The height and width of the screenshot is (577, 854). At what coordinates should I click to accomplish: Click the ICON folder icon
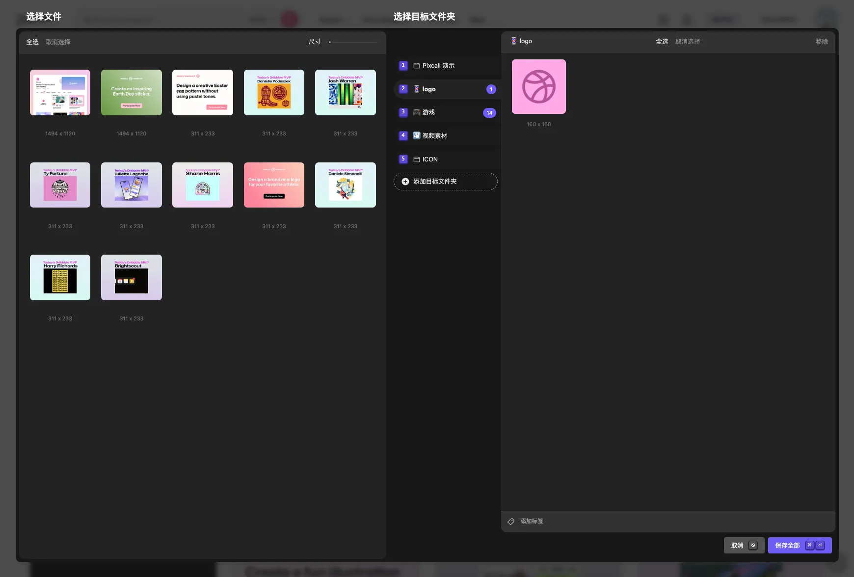[417, 159]
